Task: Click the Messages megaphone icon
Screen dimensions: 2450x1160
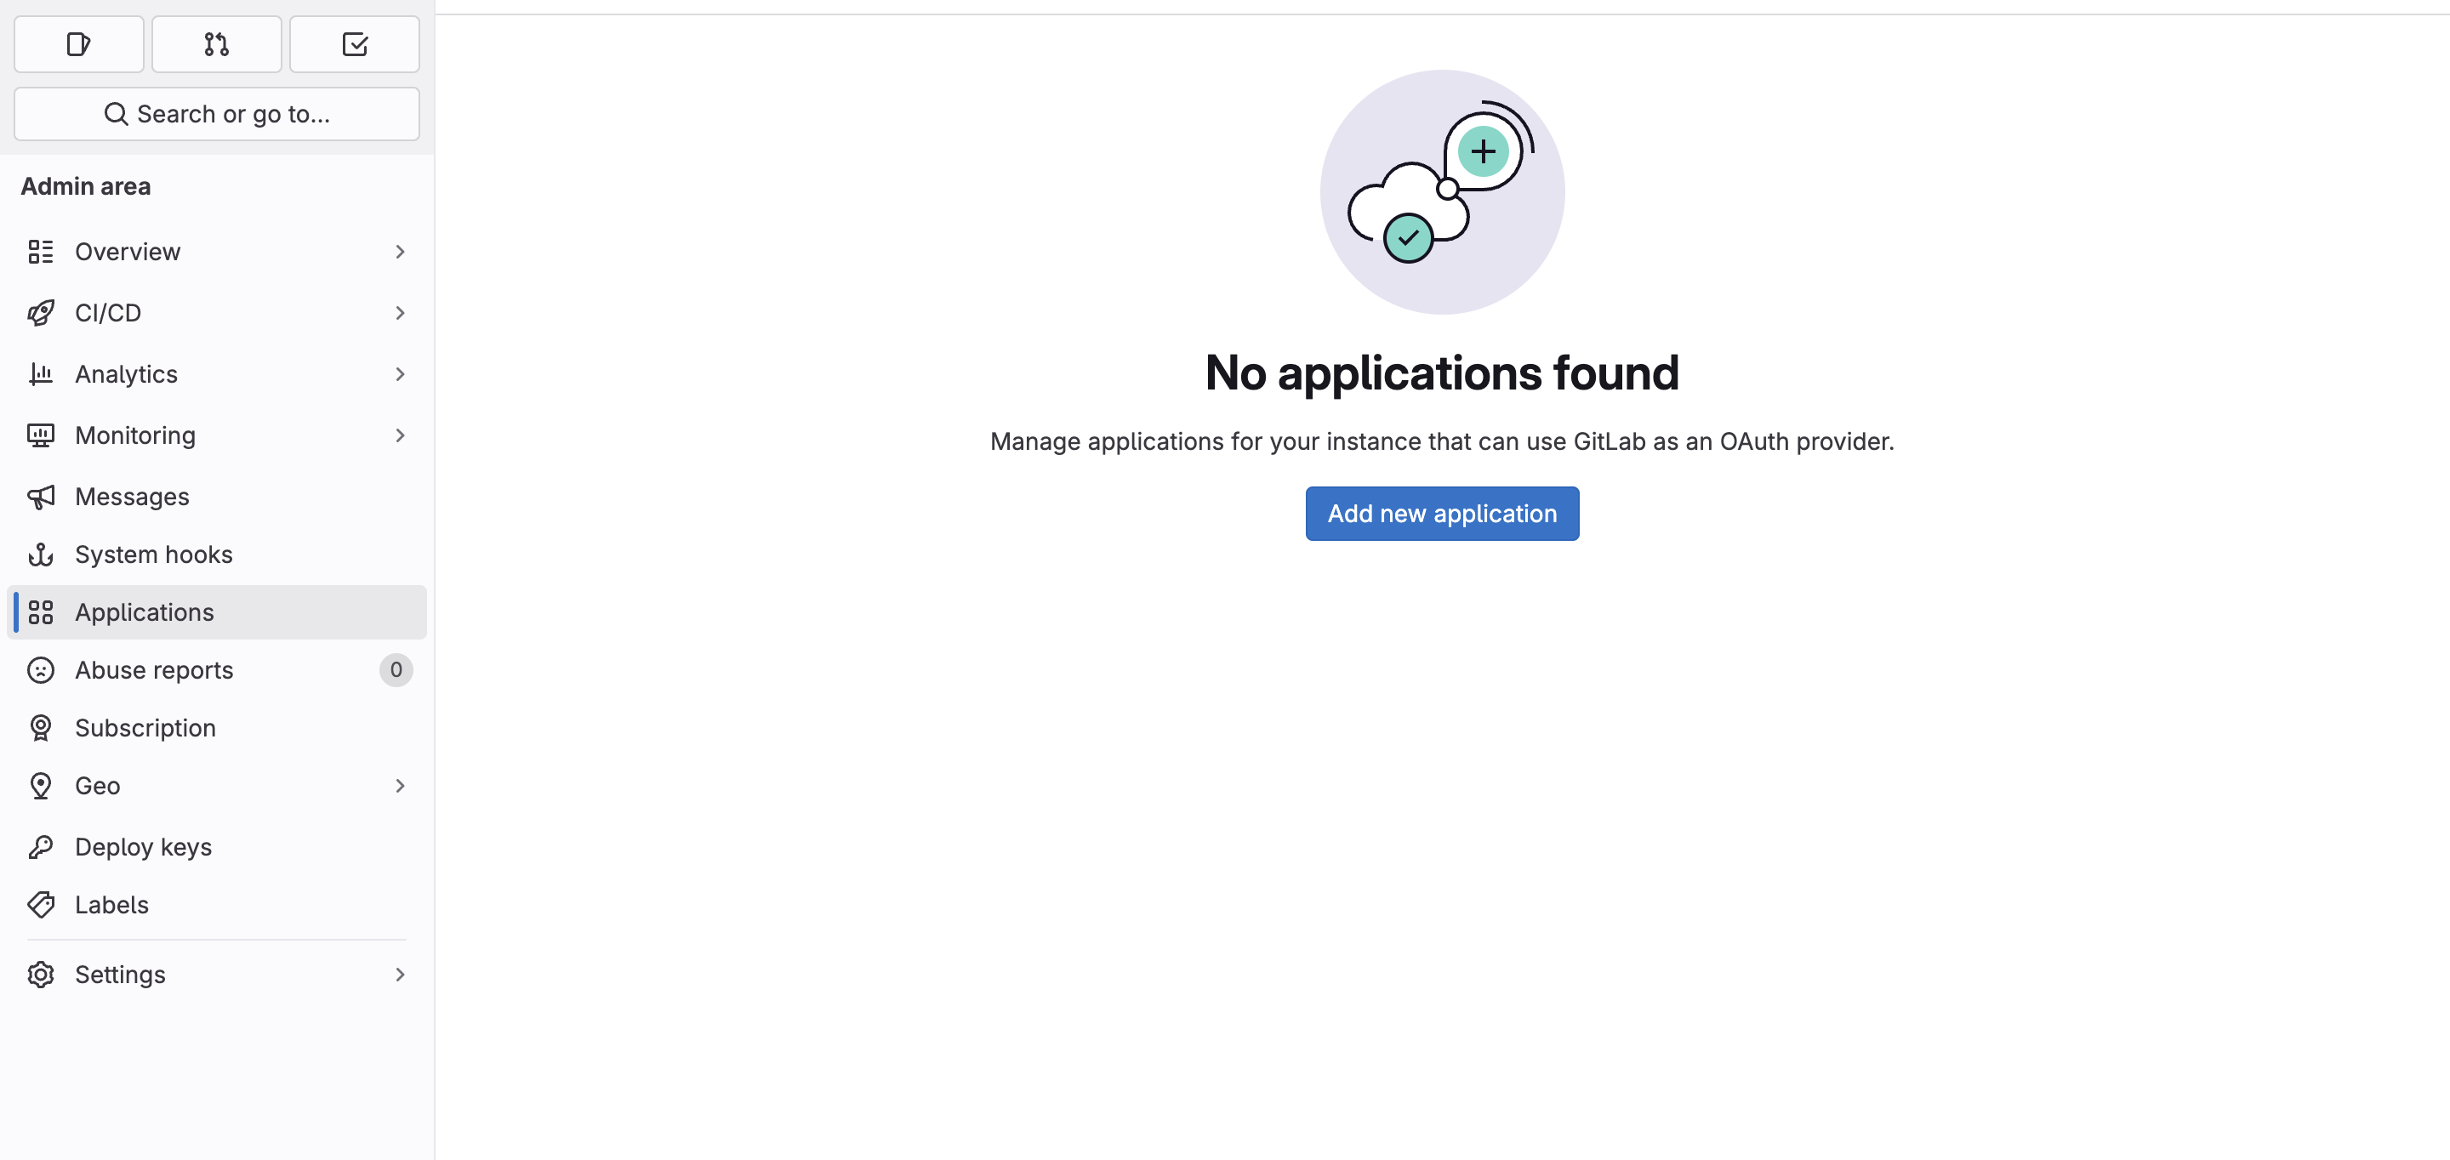Action: pyautogui.click(x=41, y=497)
